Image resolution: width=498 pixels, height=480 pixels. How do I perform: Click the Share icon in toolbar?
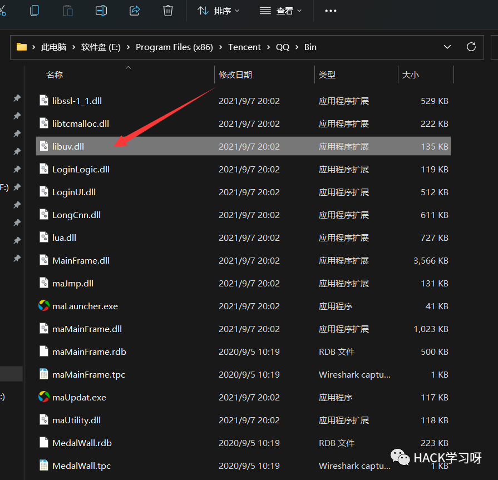point(135,11)
